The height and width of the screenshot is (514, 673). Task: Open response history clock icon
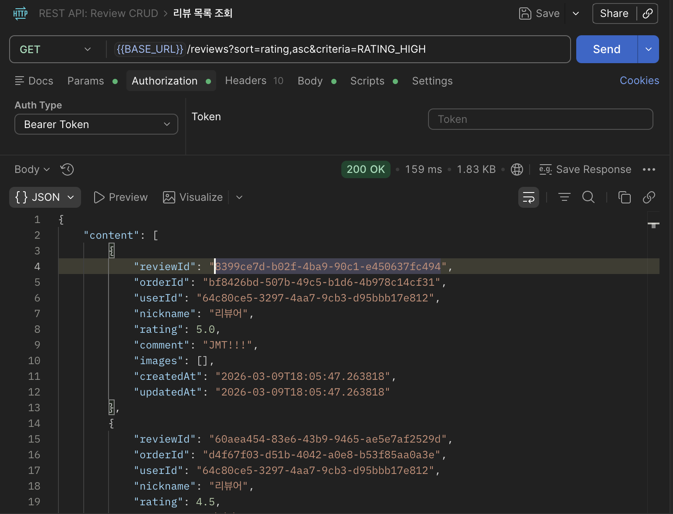pos(67,169)
